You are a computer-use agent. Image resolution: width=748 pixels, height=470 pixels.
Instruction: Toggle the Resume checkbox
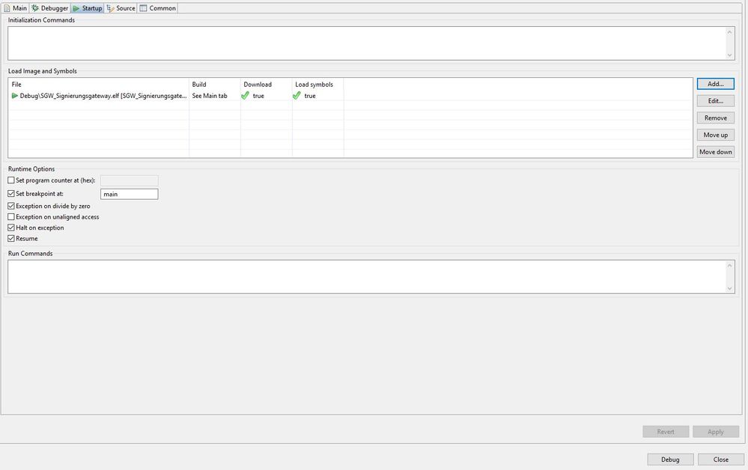pyautogui.click(x=11, y=238)
